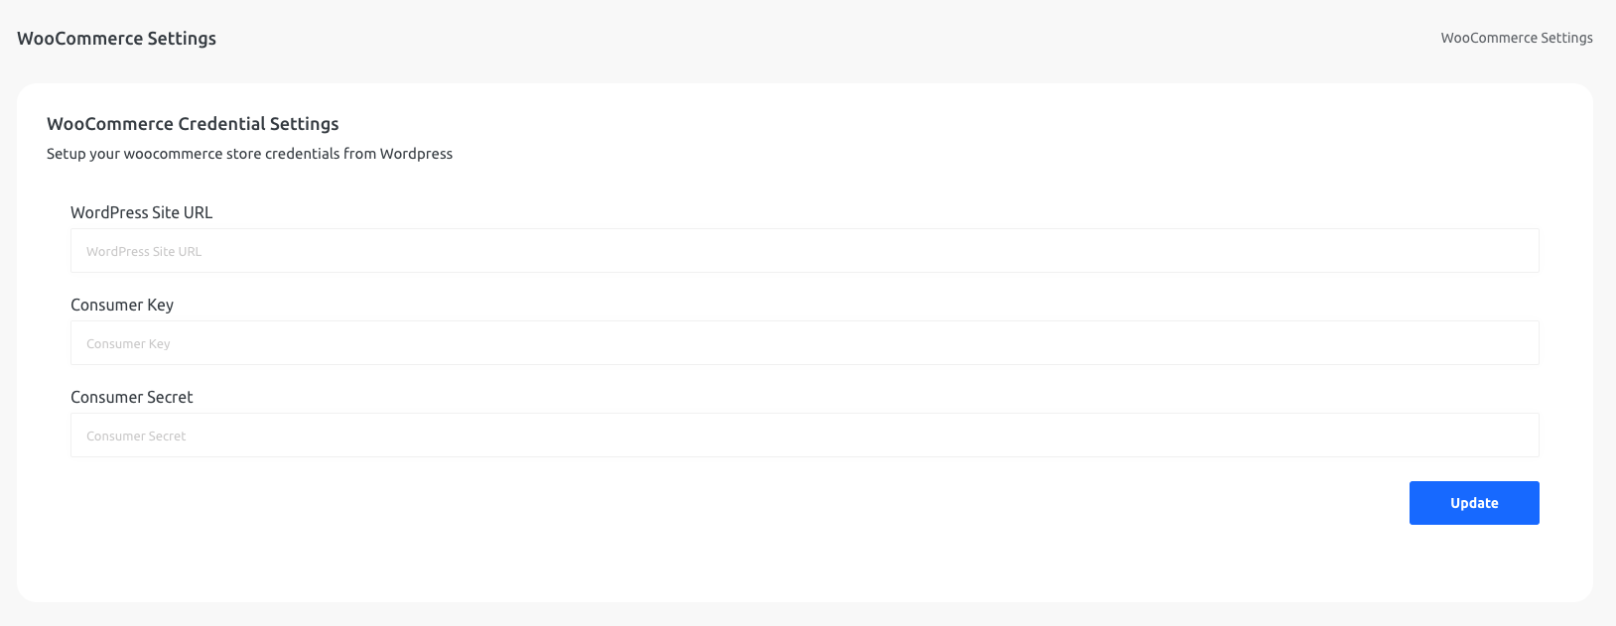The width and height of the screenshot is (1616, 626).
Task: Focus the Consumer Key input field
Action: (804, 342)
